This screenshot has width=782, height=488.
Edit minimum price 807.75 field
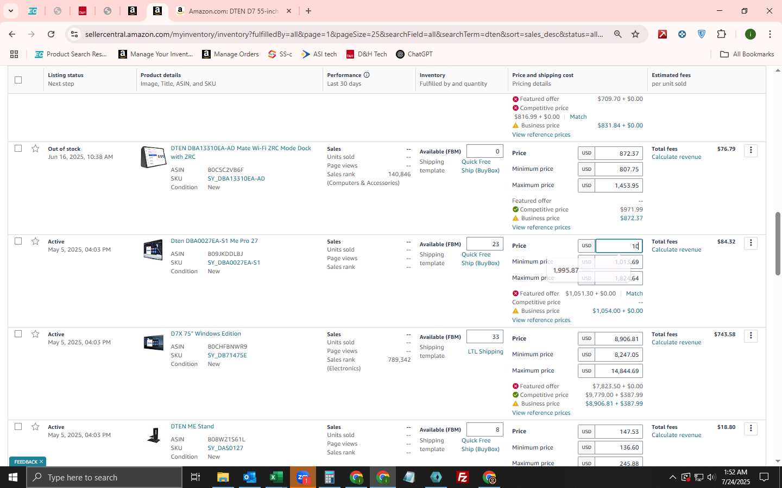[619, 169]
